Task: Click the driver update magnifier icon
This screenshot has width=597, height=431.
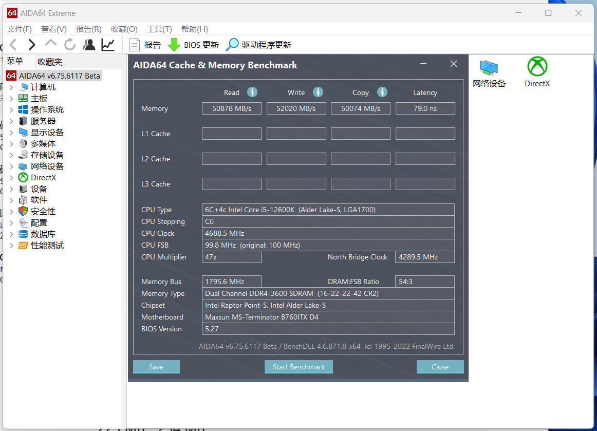Action: [x=232, y=45]
